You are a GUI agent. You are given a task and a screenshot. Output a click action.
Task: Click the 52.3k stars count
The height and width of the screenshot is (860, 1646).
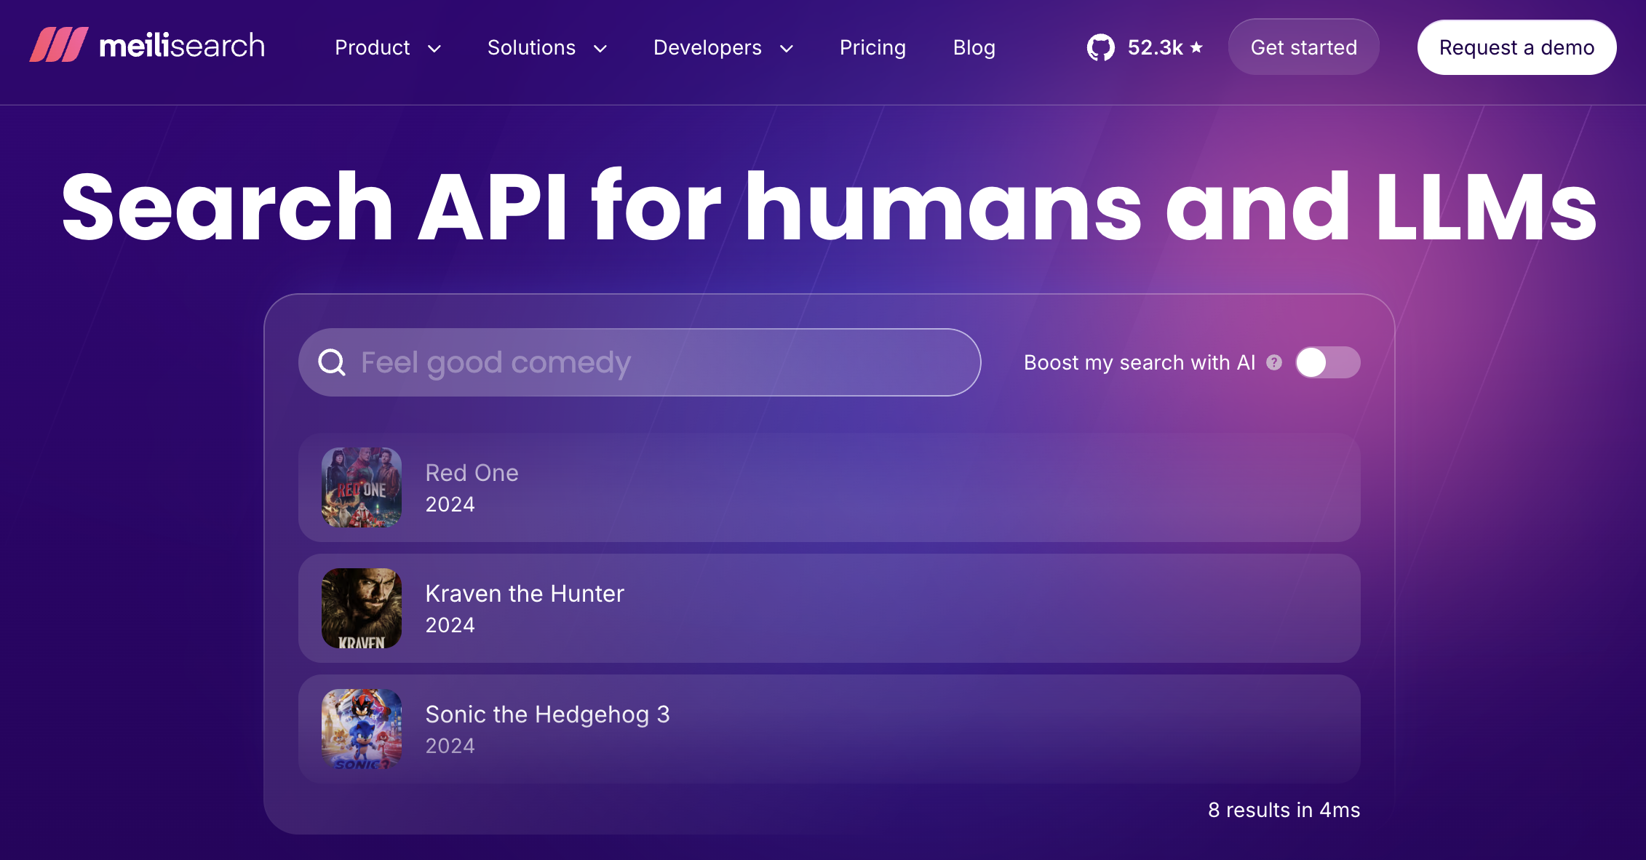(1155, 47)
